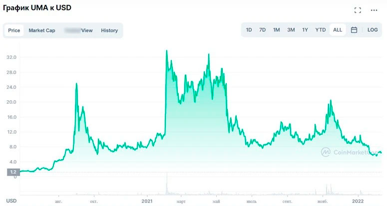Set chart range to 1Y

click(305, 30)
